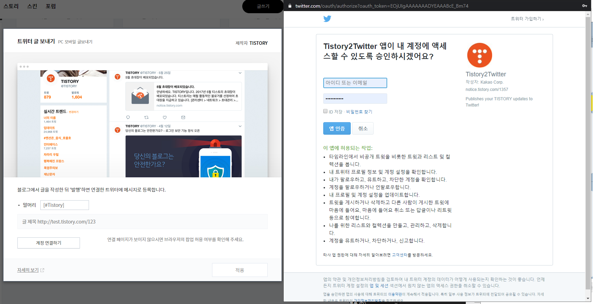Click the key icon in address bar
The height and width of the screenshot is (304, 593).
coord(584,6)
